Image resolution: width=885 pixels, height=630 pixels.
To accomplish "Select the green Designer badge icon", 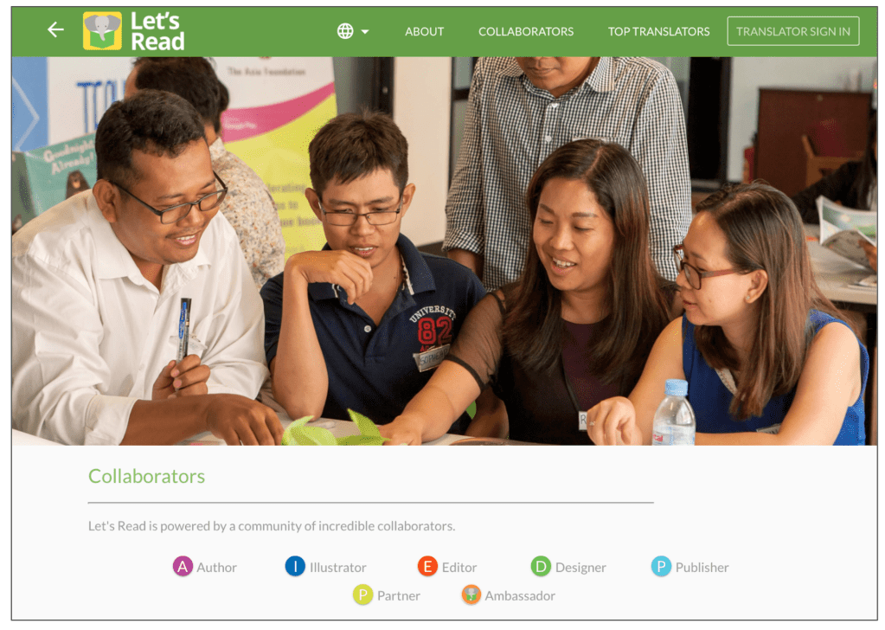I will [x=541, y=566].
